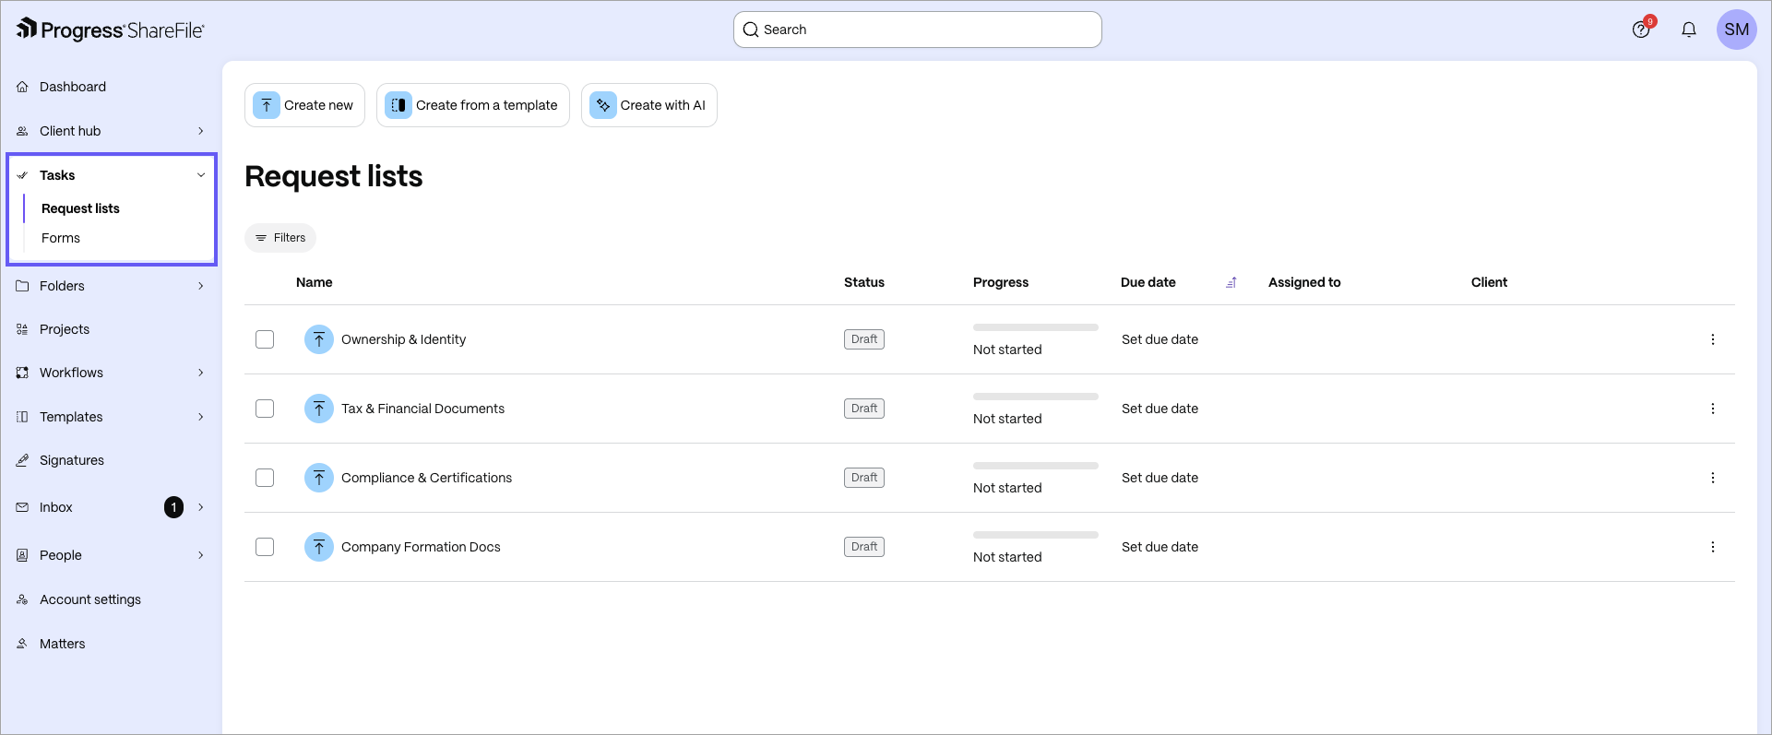Go to Dashboard

(73, 87)
